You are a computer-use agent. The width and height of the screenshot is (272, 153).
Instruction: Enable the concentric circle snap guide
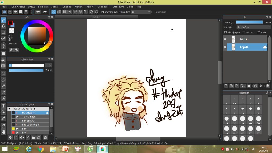80,12
